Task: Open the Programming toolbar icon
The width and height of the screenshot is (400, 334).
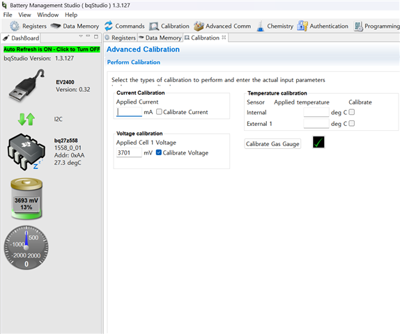Action: (358, 26)
